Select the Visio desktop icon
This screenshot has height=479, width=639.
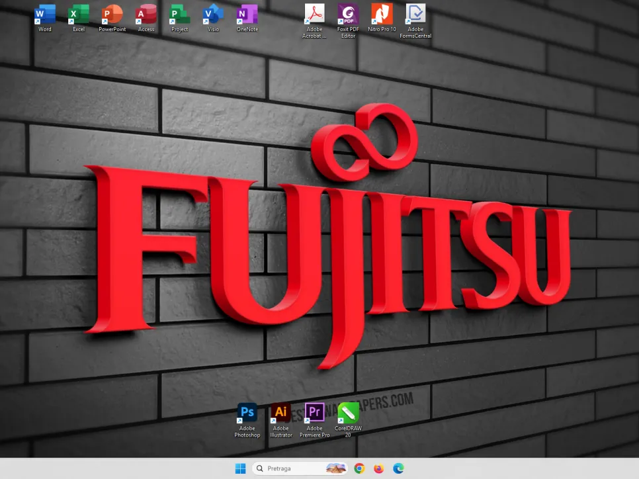[x=213, y=17]
